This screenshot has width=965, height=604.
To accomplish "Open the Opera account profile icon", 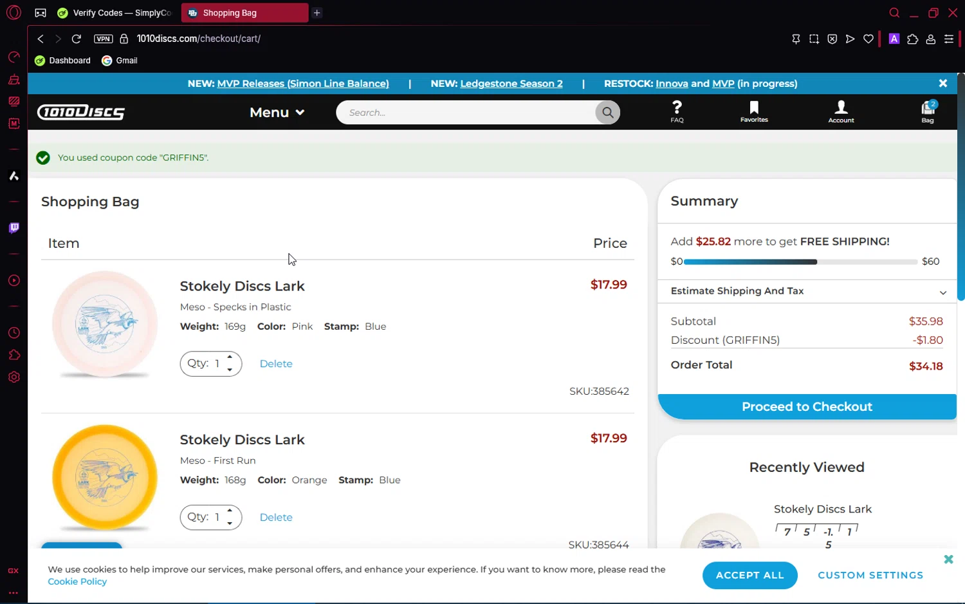I will 930,39.
